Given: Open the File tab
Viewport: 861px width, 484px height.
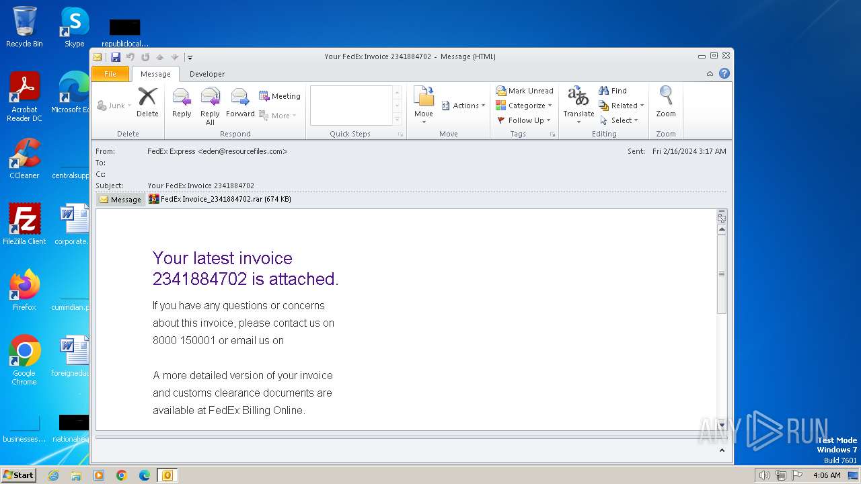Looking at the screenshot, I should click(110, 74).
